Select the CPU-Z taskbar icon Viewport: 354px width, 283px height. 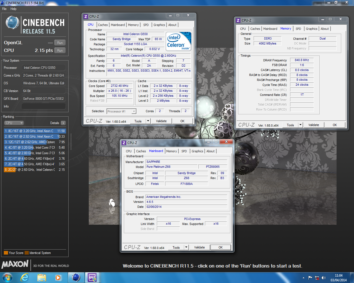coord(92,277)
